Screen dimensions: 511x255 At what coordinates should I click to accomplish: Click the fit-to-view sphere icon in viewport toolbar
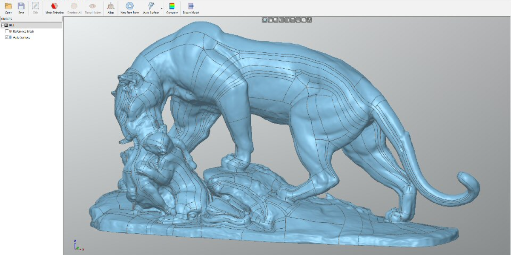coord(264,20)
